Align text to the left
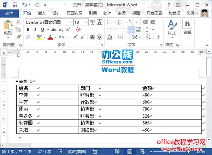Screen dimensions: 212x155 click(x=110, y=30)
